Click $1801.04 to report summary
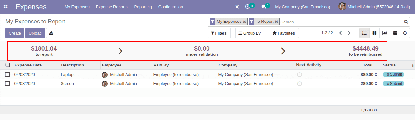The image size is (415, 120). click(x=44, y=51)
